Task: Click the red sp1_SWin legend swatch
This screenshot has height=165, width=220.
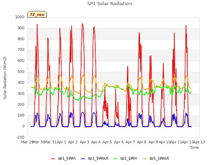Action: [53, 159]
